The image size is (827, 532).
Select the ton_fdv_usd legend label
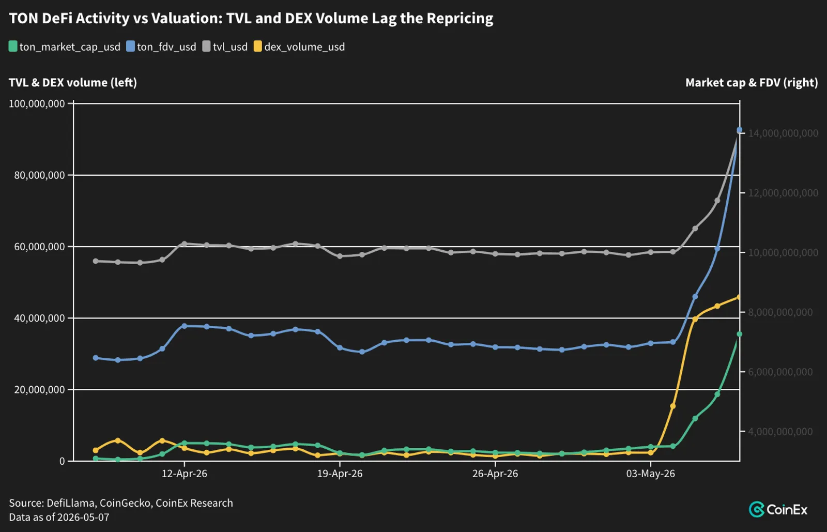(x=166, y=47)
